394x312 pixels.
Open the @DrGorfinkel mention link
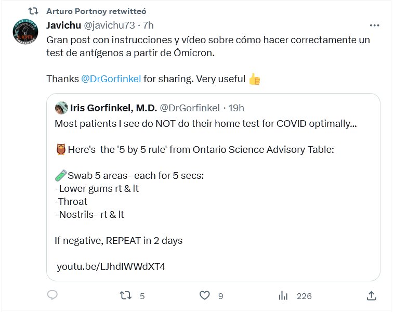(111, 79)
